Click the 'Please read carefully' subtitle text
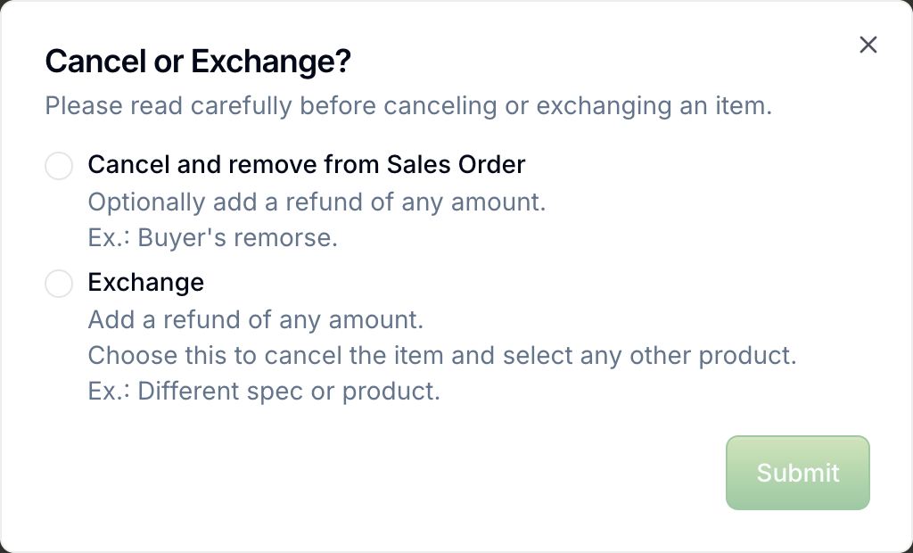 [x=408, y=106]
